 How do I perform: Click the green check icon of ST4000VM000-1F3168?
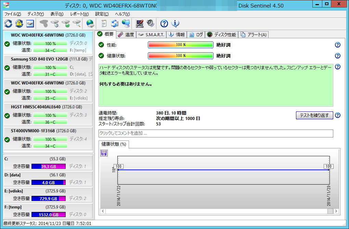click(x=7, y=140)
